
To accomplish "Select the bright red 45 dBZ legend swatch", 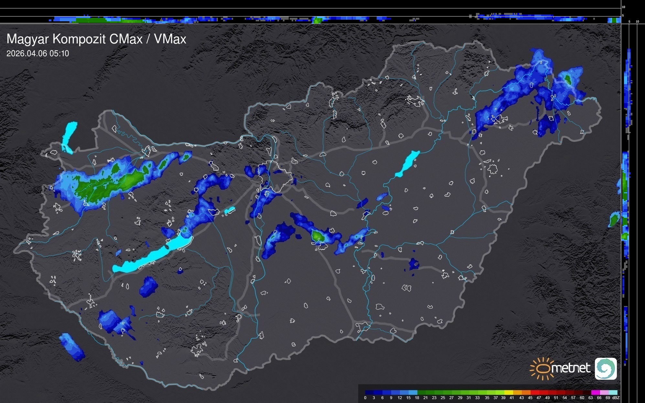I will point(535,392).
